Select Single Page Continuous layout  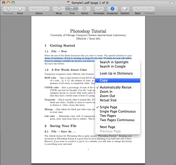[118, 111]
